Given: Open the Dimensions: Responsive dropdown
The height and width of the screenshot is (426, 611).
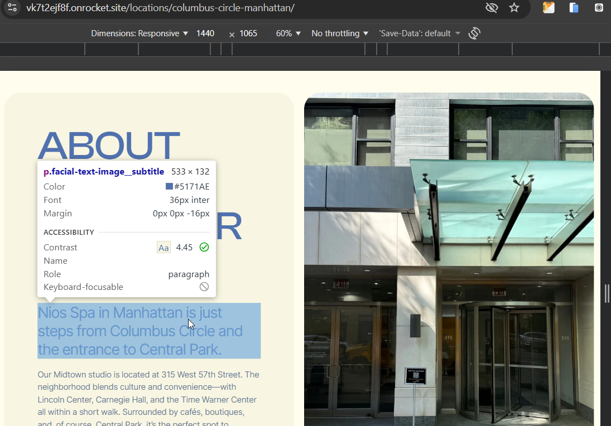Looking at the screenshot, I should (x=139, y=33).
